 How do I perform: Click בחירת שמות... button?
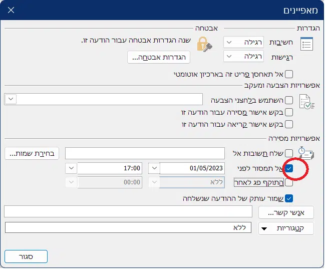[32, 154]
